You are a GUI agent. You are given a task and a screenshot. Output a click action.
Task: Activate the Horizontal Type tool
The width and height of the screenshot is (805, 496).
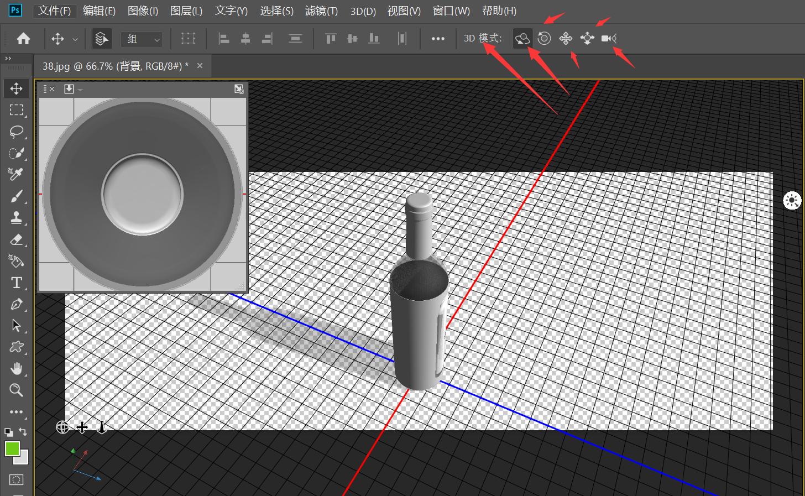[16, 283]
